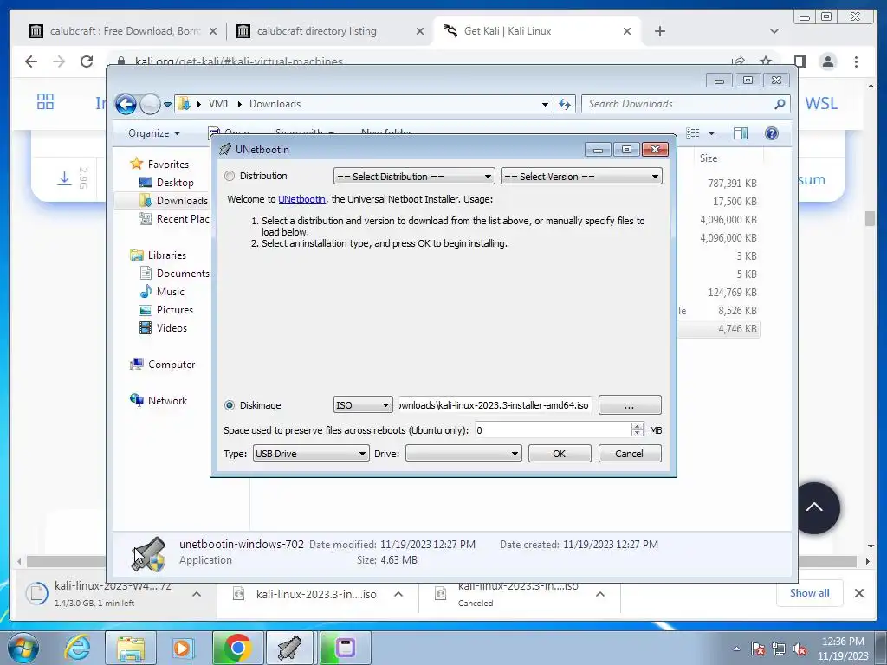Click Explorer search magnifier icon
The width and height of the screenshot is (887, 665).
point(780,104)
